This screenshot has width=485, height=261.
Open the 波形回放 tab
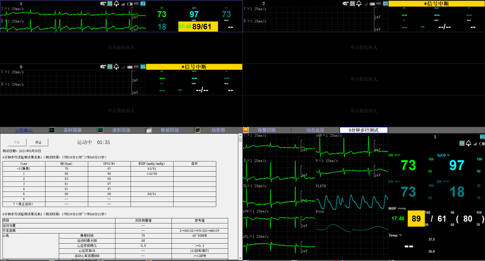(x=121, y=130)
